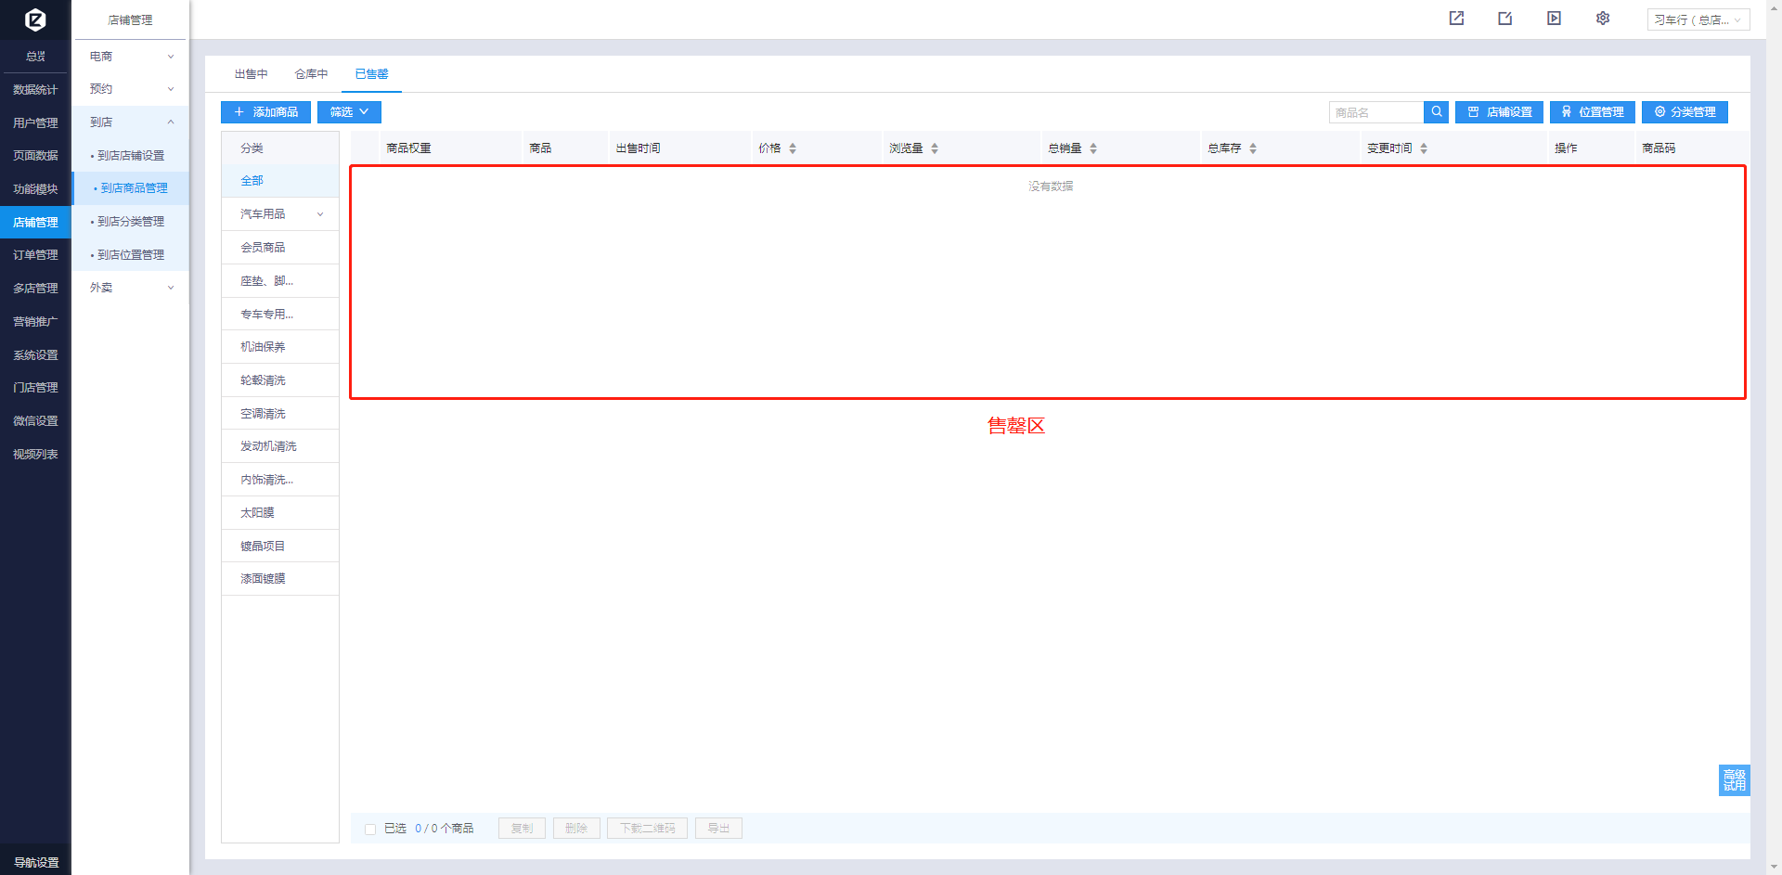
Task: Click the search magnifier icon button
Action: click(1436, 112)
